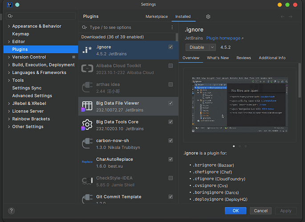Open the Overview tab
Image resolution: width=305 pixels, height=222 pixels.
(x=191, y=58)
